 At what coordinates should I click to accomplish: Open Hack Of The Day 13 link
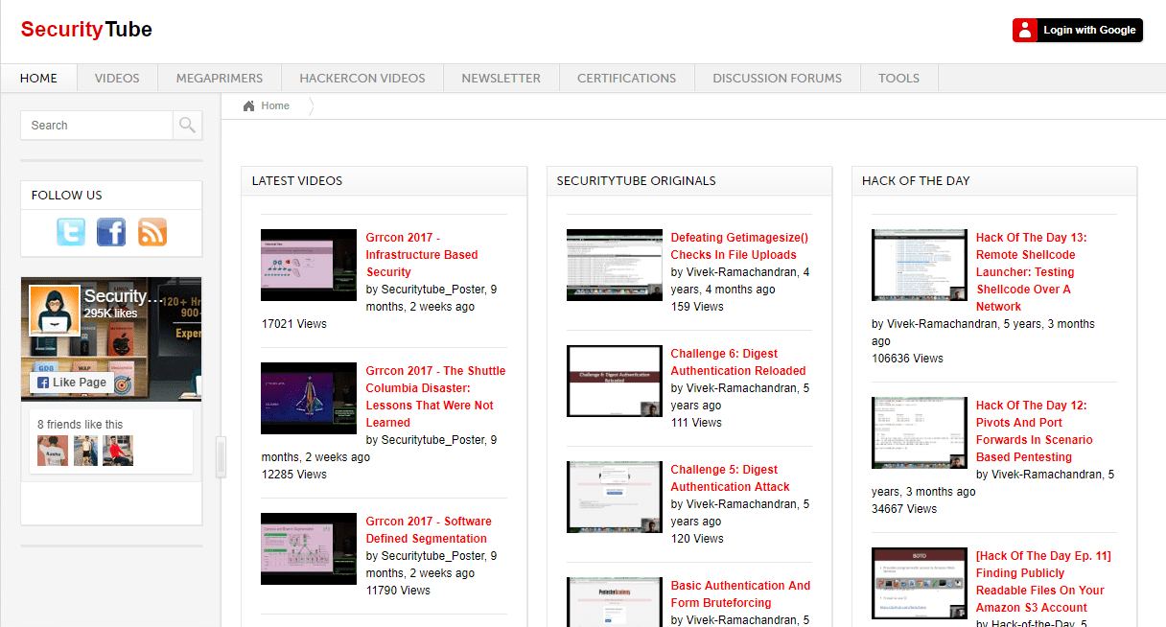1031,272
